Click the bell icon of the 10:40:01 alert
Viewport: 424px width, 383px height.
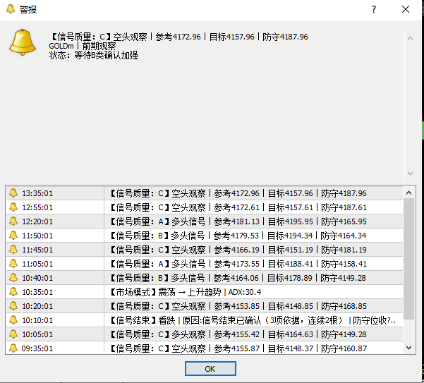coord(13,278)
